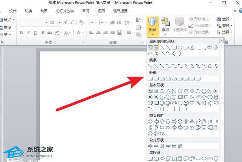Choose the cube shape in 基本形状
Screen dimensions: 242x162
pos(150,103)
